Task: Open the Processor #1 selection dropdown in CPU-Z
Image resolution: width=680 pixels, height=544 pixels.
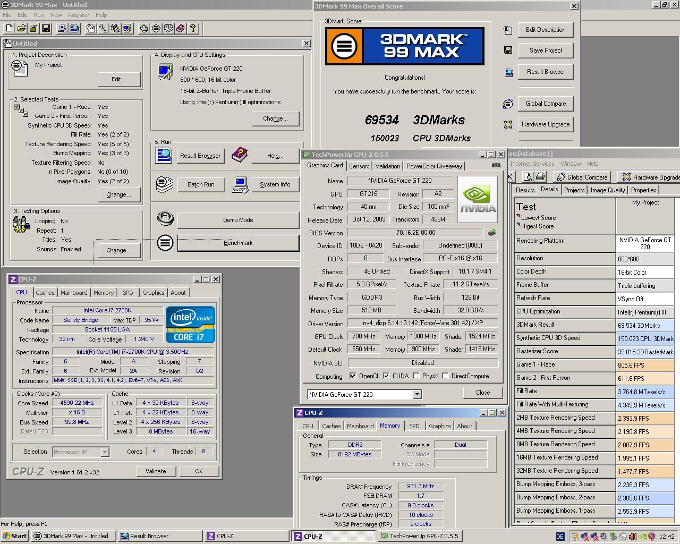Action: pos(105,452)
